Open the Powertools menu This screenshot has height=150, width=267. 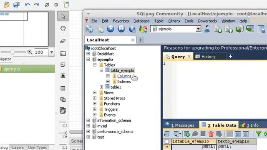(207, 21)
